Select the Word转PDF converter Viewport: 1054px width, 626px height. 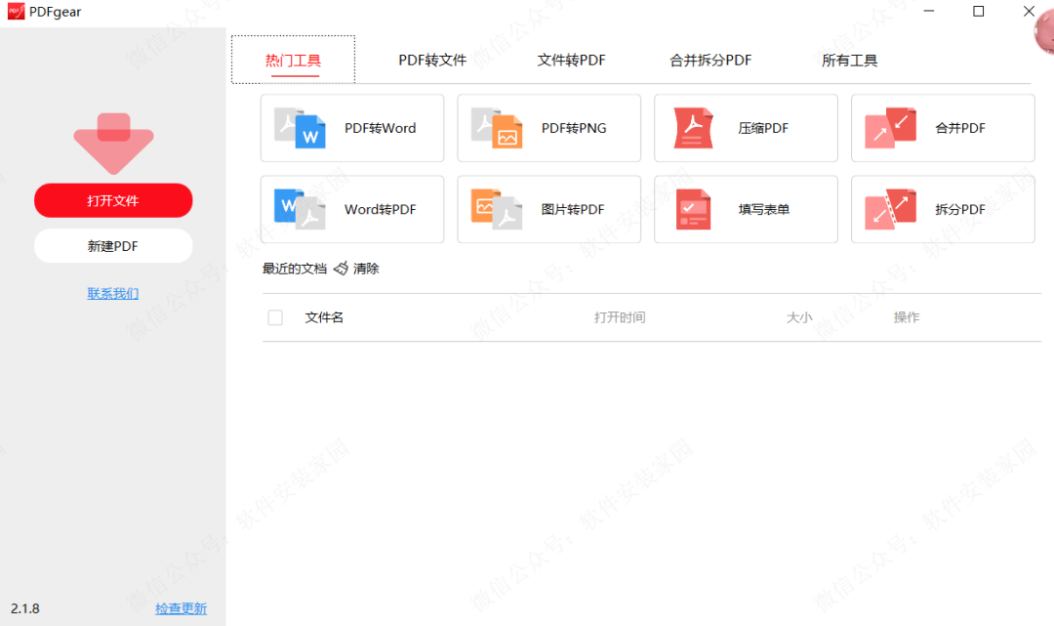(351, 209)
